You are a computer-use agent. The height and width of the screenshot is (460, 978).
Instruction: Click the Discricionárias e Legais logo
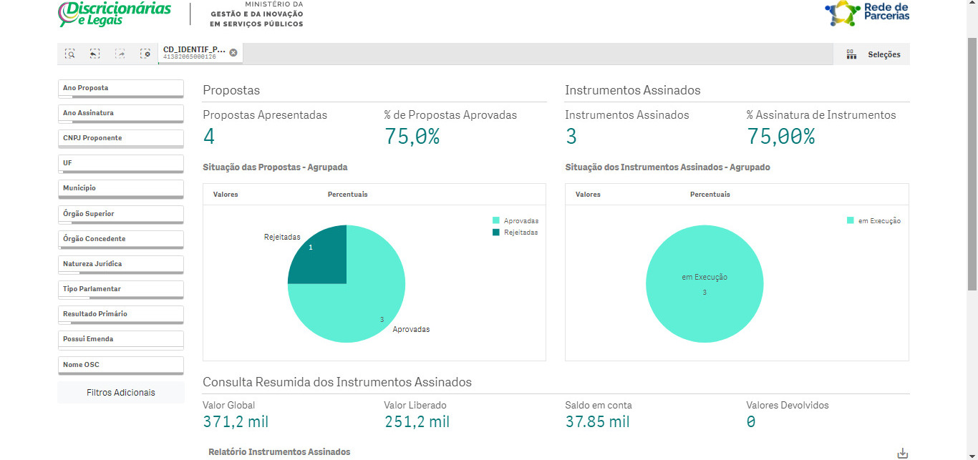pyautogui.click(x=115, y=13)
